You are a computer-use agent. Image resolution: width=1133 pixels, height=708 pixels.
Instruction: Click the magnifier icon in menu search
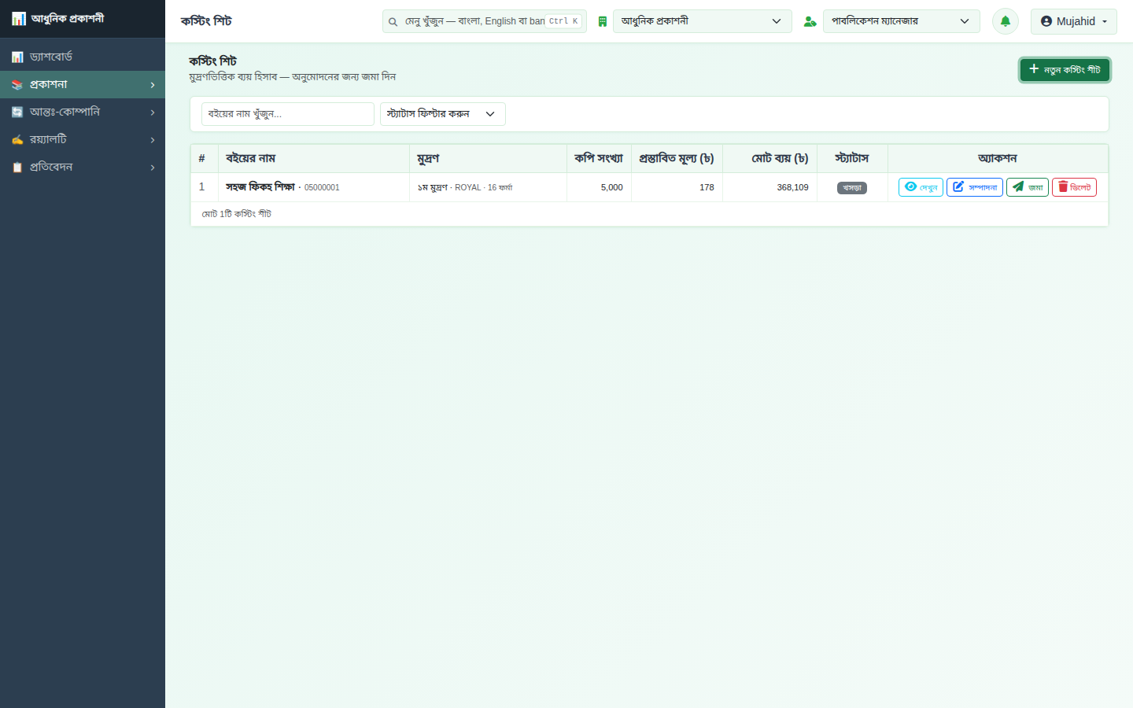pyautogui.click(x=393, y=22)
